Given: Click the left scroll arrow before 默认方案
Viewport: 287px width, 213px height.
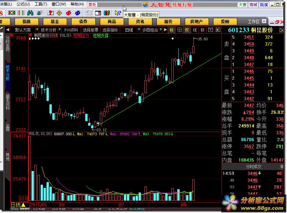Looking at the screenshot, I should [8, 30].
